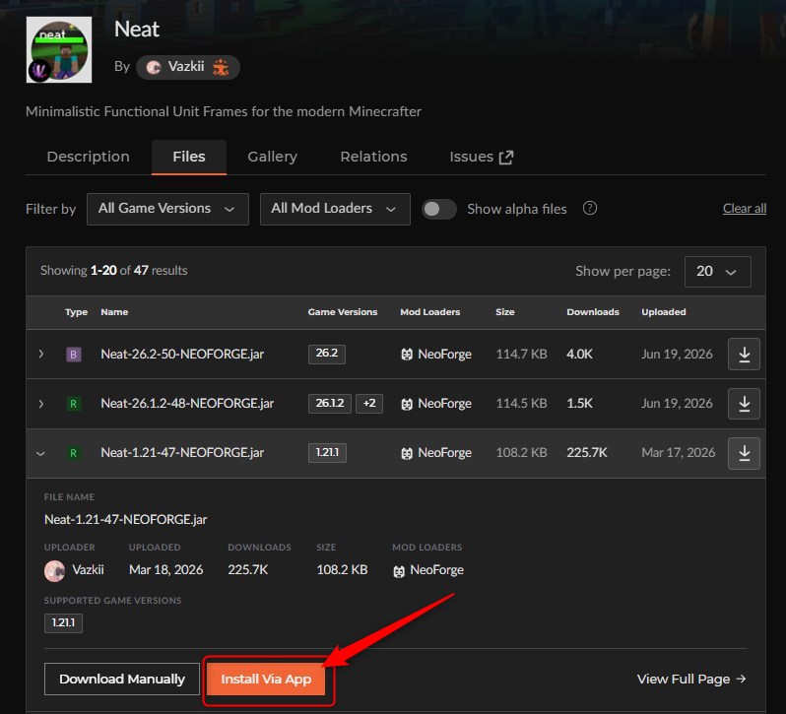Click the 26.2 game version tag
The height and width of the screenshot is (714, 786).
pos(327,354)
